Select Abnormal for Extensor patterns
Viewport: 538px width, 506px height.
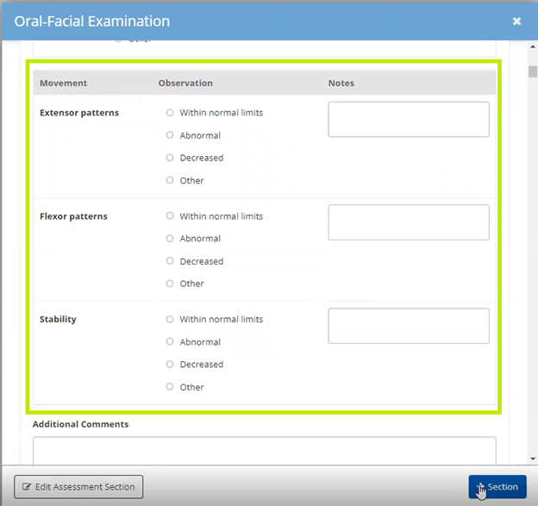[x=170, y=135]
